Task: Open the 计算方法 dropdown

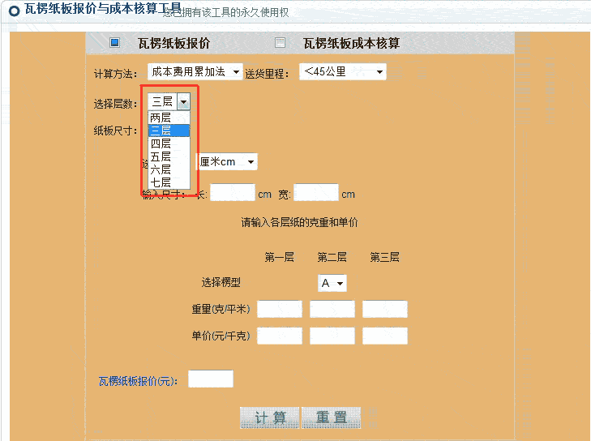Action: pyautogui.click(x=195, y=72)
